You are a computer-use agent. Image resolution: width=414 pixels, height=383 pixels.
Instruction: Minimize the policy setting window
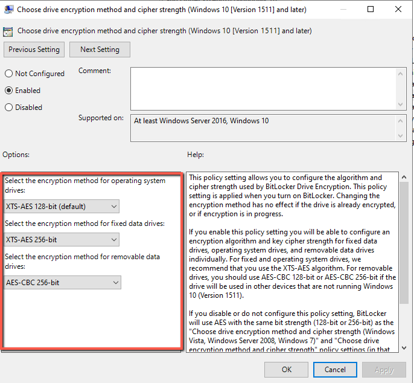(343, 9)
